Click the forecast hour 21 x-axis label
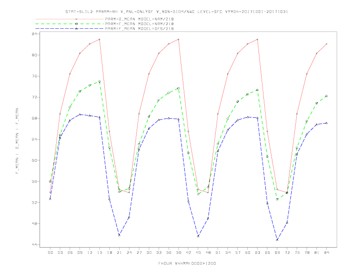356x275 pixels. click(x=120, y=253)
